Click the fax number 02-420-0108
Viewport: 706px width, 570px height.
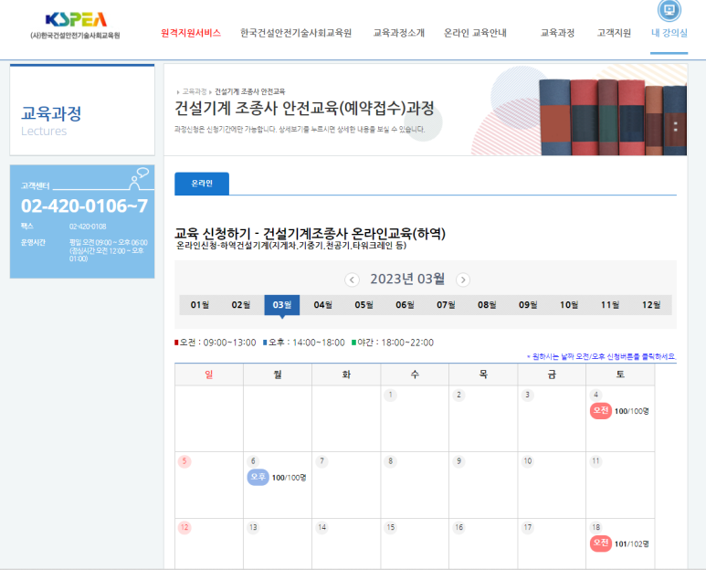(x=88, y=227)
